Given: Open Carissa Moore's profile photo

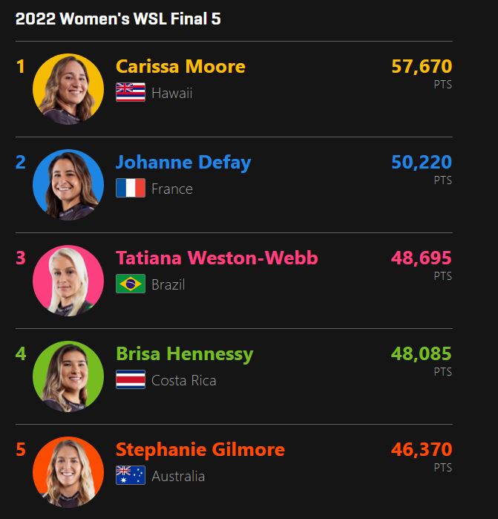Looking at the screenshot, I should tap(68, 89).
